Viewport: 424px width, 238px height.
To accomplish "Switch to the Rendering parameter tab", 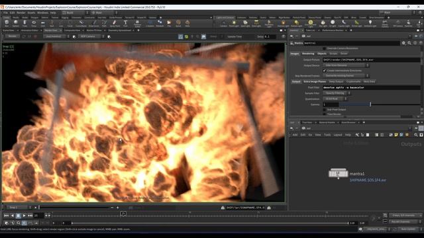I will [308, 54].
